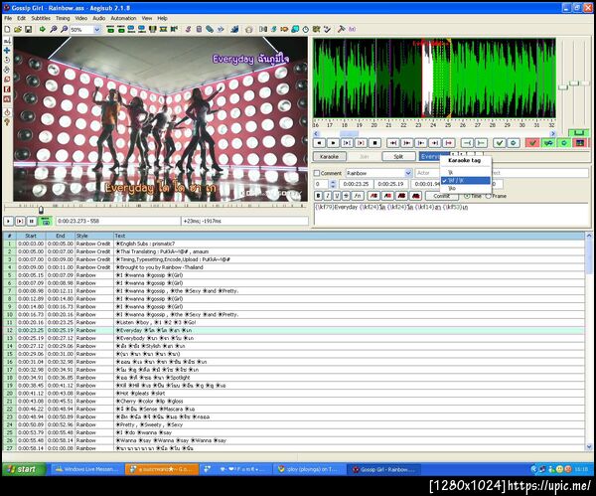
Task: Pause the video playback
Action: pos(32,221)
